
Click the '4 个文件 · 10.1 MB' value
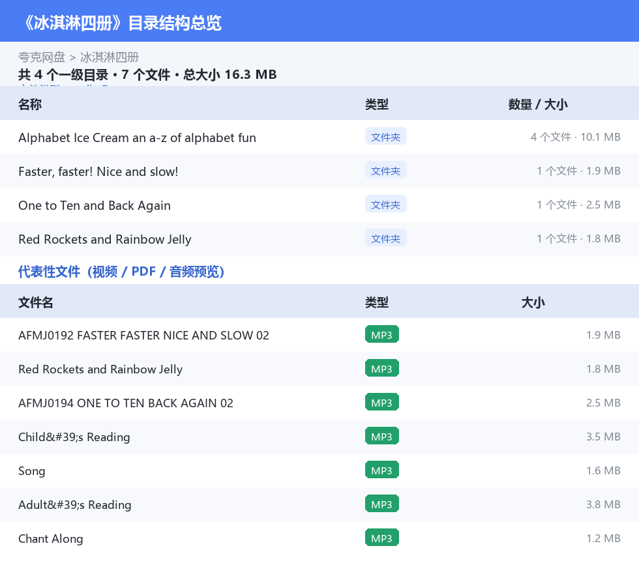[x=575, y=137]
